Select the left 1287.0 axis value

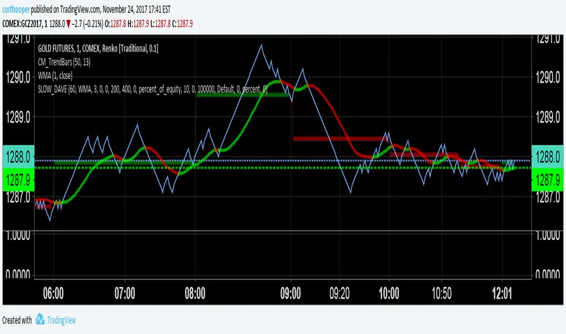coord(18,197)
